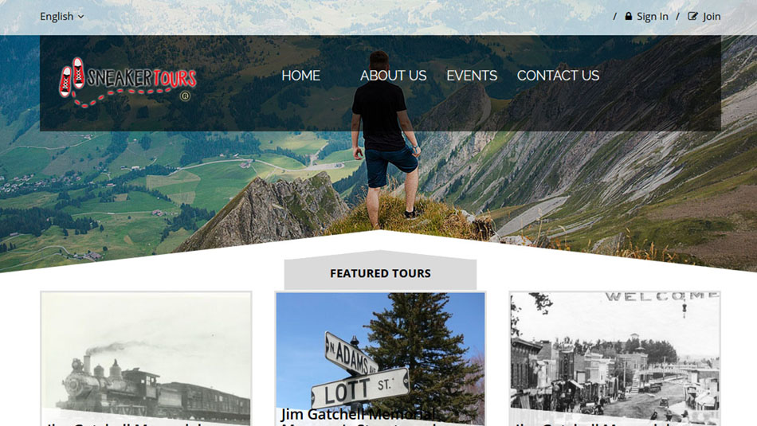Click the pencil edit icon beside Join

coord(692,16)
